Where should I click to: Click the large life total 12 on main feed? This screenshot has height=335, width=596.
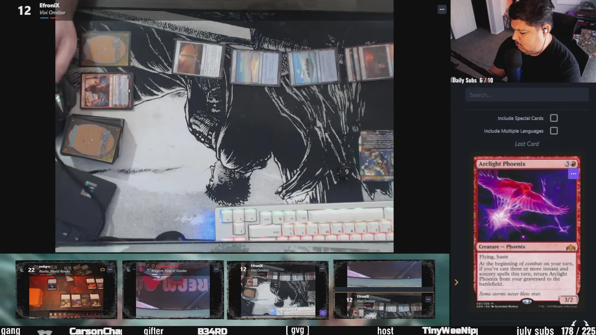pos(24,10)
